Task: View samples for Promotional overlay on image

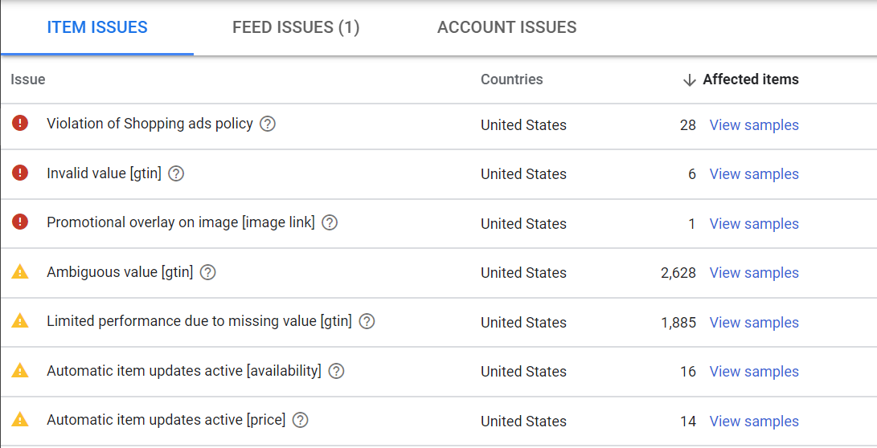Action: point(754,224)
